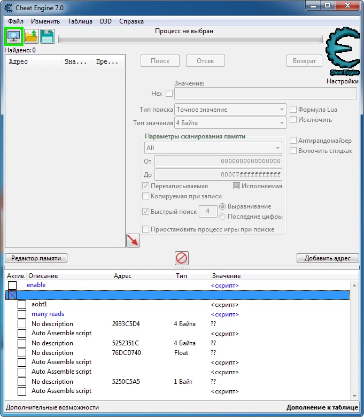Click the 1 Байт type cell

pyautogui.click(x=183, y=381)
